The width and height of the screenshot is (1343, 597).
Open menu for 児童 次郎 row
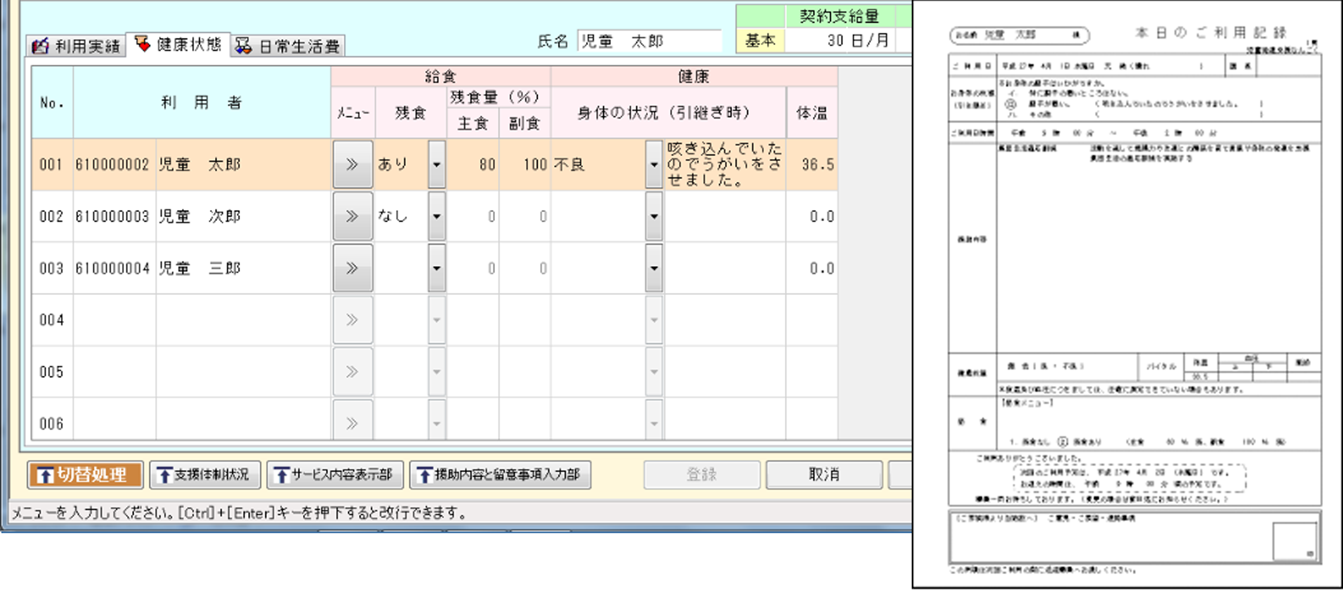click(x=353, y=216)
